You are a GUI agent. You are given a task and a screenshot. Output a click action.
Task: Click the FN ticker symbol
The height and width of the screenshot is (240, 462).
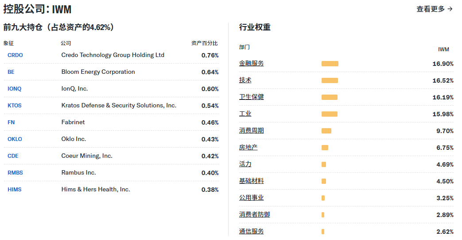(11, 122)
